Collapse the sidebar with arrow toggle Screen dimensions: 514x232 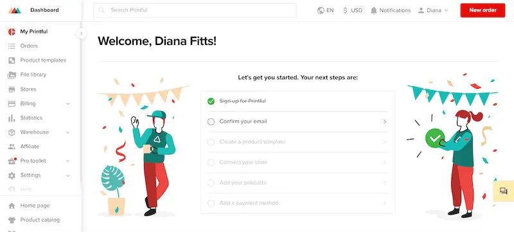click(x=82, y=33)
